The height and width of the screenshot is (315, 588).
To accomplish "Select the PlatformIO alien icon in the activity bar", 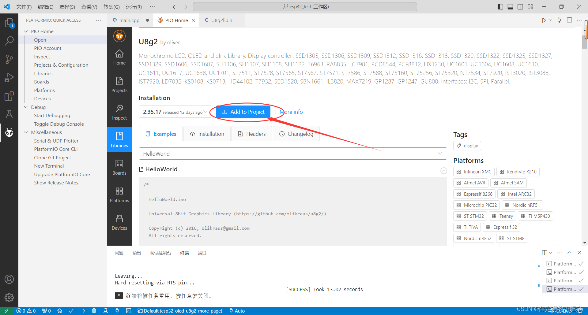I will pyautogui.click(x=9, y=133).
